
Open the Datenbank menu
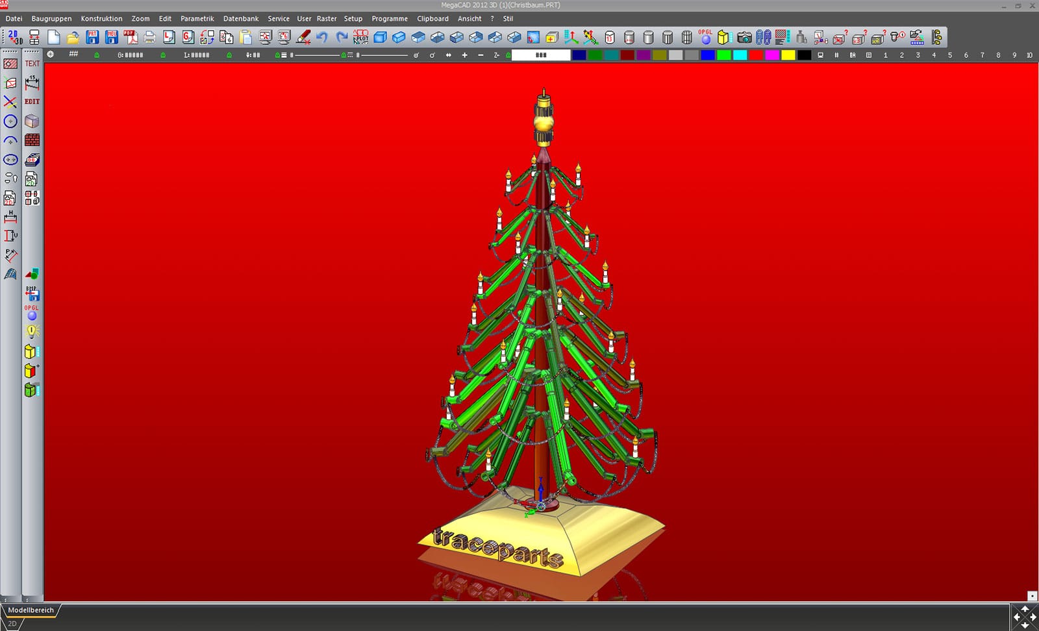[x=241, y=19]
